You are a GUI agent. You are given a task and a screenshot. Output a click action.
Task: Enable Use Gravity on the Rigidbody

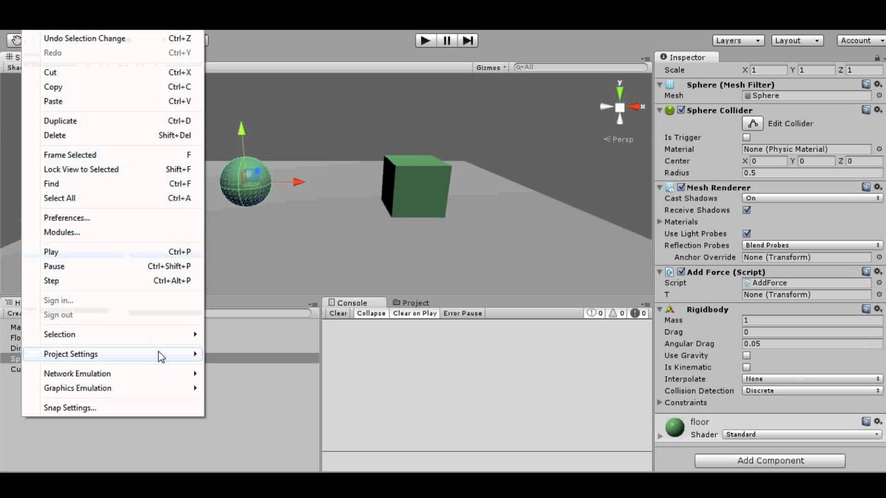pos(746,356)
